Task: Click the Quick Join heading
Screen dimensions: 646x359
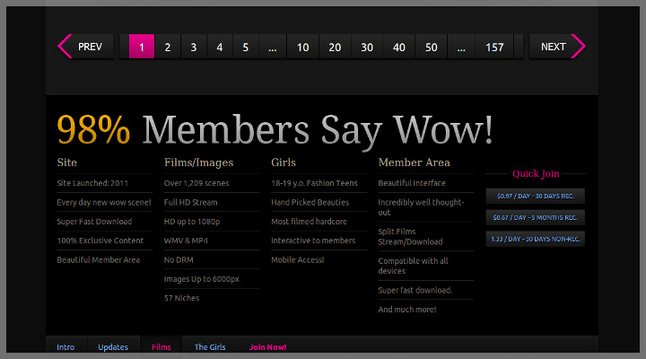Action: [x=536, y=173]
